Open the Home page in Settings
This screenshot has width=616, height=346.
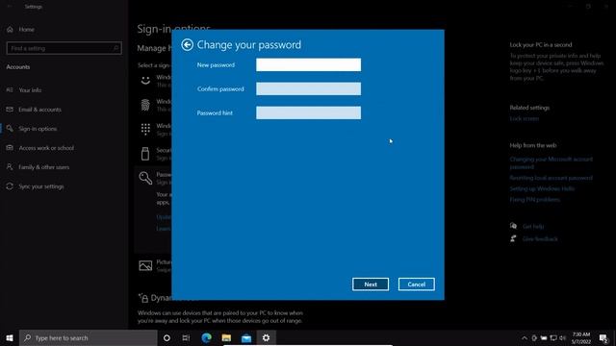[26, 30]
